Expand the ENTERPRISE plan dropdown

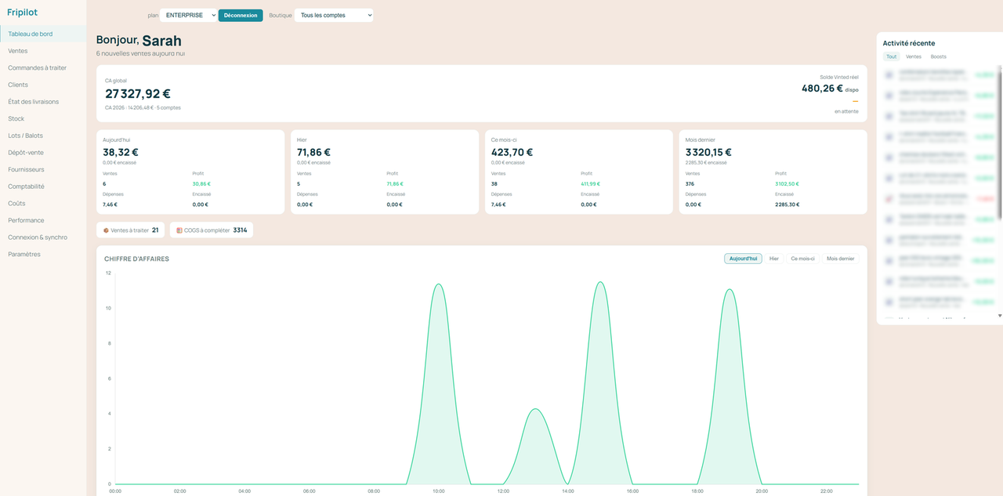pyautogui.click(x=188, y=15)
